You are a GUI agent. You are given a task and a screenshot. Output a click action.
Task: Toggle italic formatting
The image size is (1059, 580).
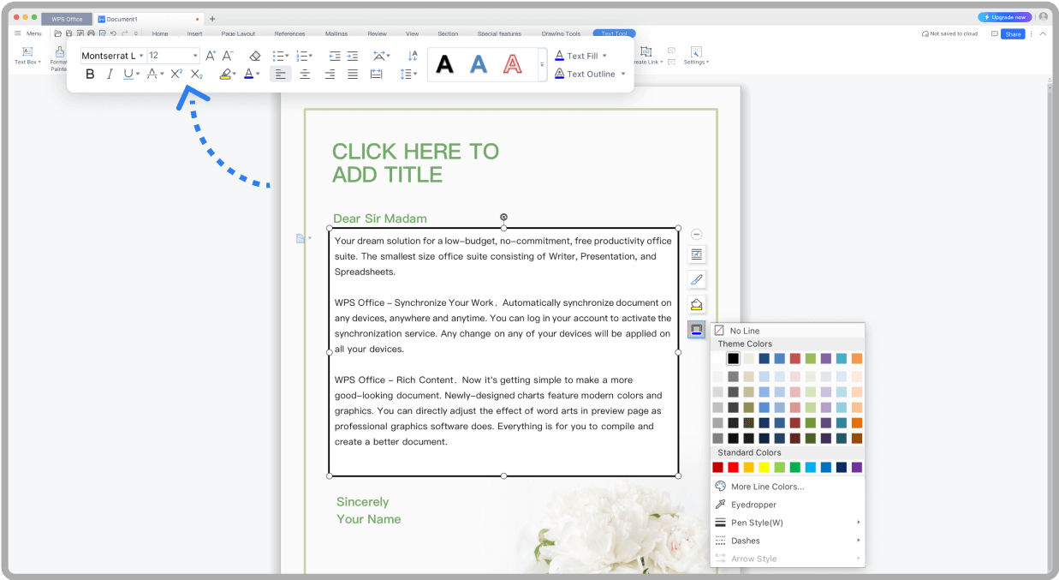[x=110, y=74]
